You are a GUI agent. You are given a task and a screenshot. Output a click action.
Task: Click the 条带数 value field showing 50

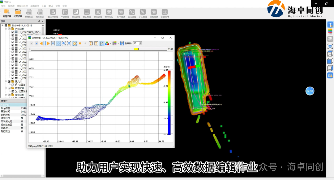tap(135, 43)
